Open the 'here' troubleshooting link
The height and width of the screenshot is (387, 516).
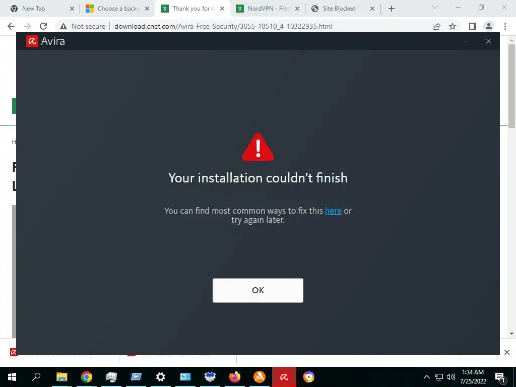point(333,211)
